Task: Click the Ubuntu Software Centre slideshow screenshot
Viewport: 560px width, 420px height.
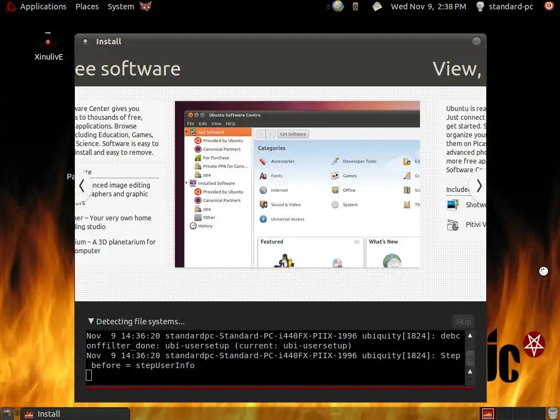Action: pos(297,184)
